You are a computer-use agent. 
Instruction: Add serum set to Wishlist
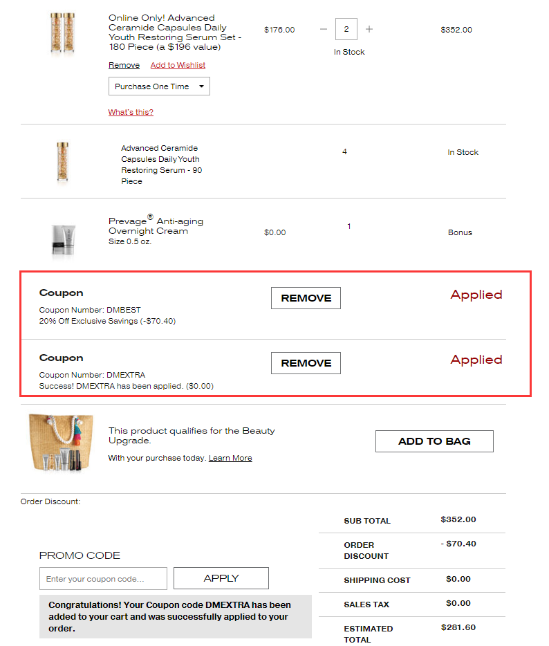coord(178,65)
